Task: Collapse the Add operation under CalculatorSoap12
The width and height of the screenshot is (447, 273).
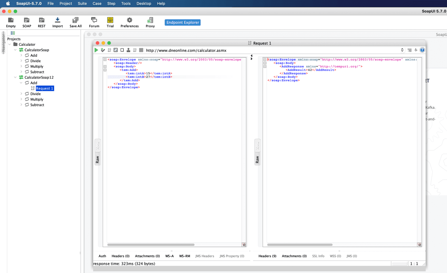Action: point(21,83)
